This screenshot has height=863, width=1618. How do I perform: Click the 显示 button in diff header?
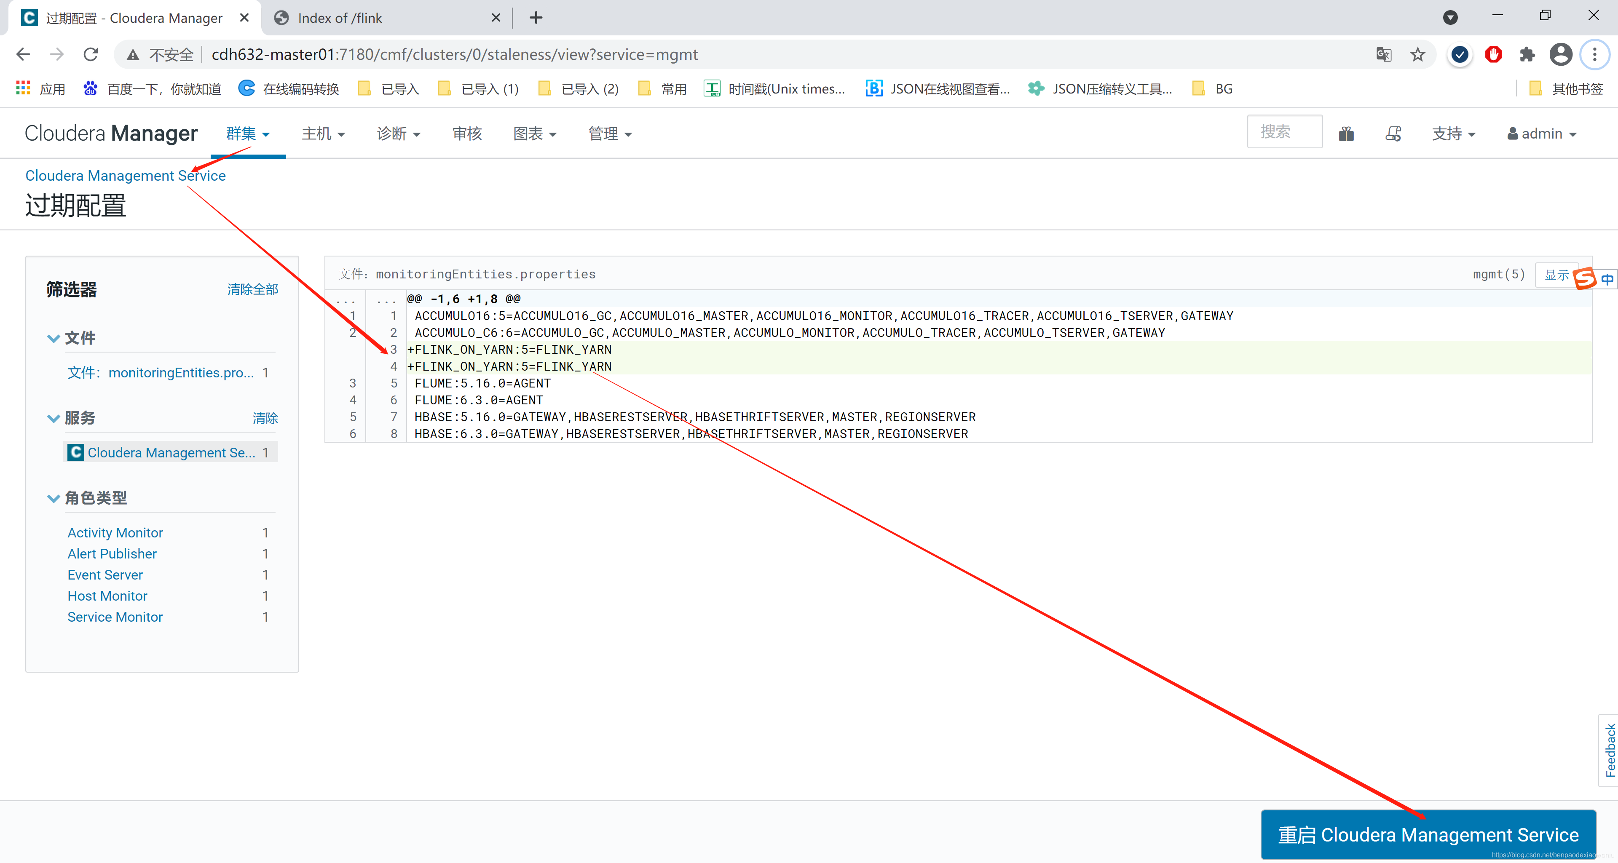pos(1557,274)
